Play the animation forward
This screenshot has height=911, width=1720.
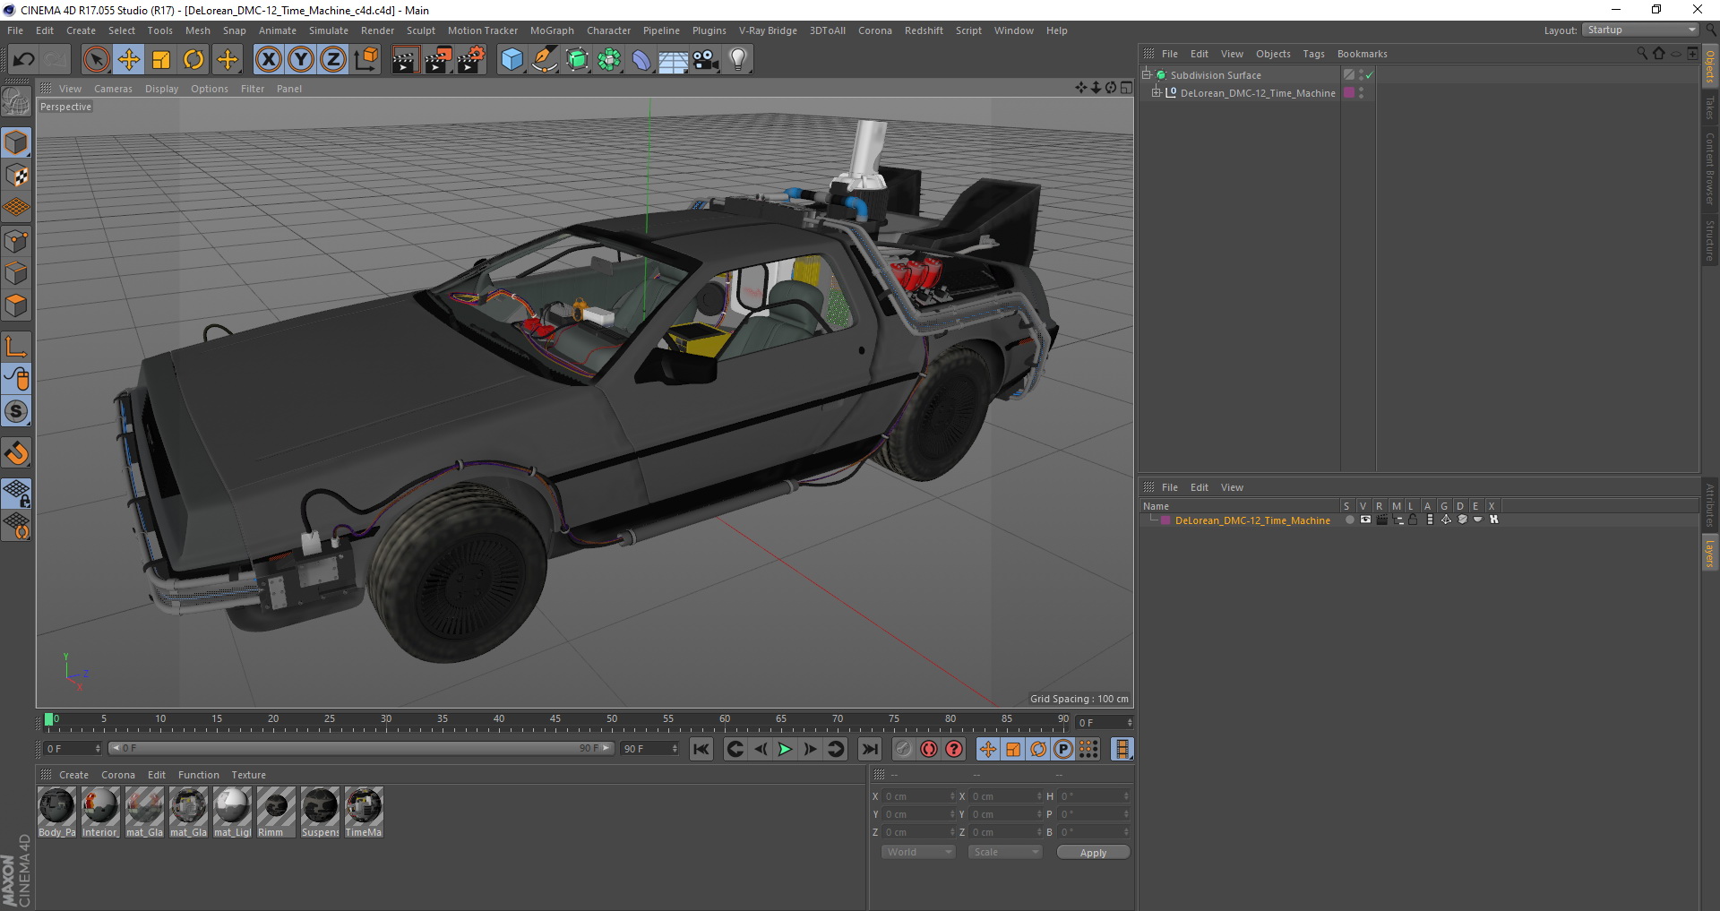785,749
